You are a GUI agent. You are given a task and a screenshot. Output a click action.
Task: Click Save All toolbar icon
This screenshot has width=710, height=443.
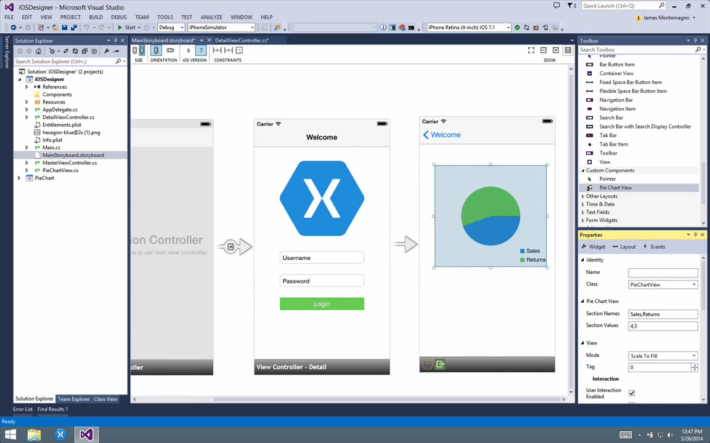(x=74, y=28)
